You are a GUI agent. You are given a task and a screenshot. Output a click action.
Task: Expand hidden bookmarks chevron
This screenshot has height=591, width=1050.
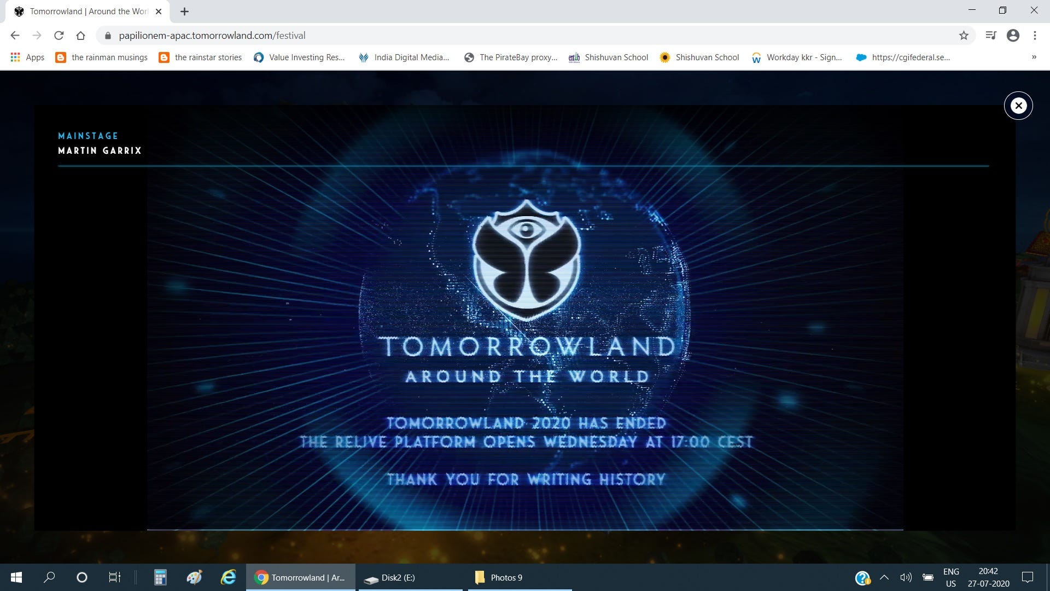(1034, 57)
